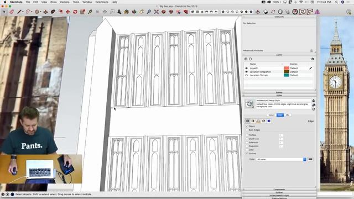Image resolution: width=354 pixels, height=199 pixels.
Task: Choose the red Move arrows tool
Action: coord(67,12)
